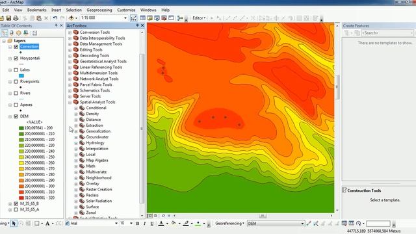Open the Insert menu
Screen dimensions: 416x234
(x=56, y=10)
